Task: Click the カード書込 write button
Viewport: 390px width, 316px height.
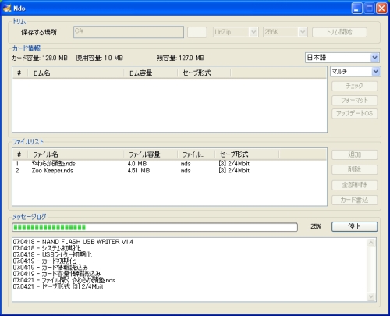Action: [354, 200]
